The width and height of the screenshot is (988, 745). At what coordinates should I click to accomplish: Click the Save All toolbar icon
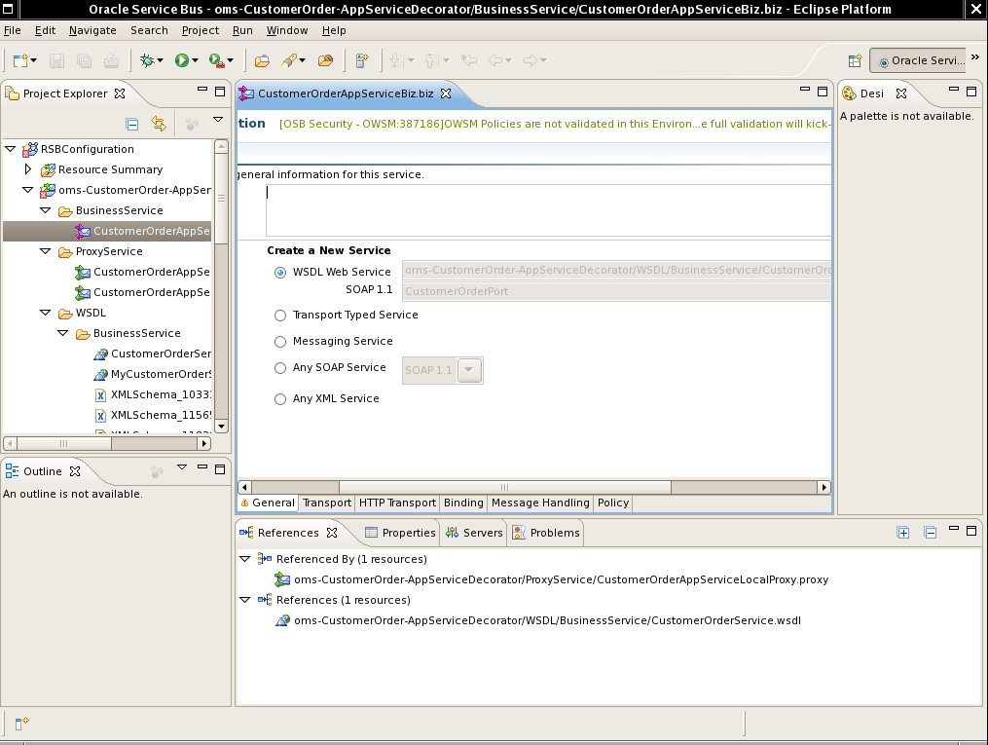pyautogui.click(x=84, y=60)
